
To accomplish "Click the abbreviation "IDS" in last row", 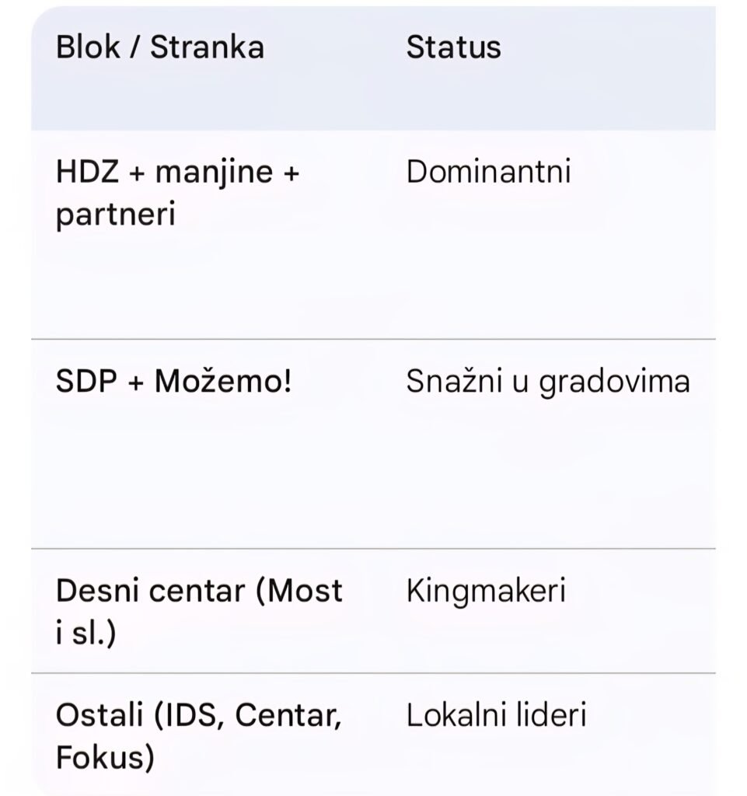I will click(197, 714).
